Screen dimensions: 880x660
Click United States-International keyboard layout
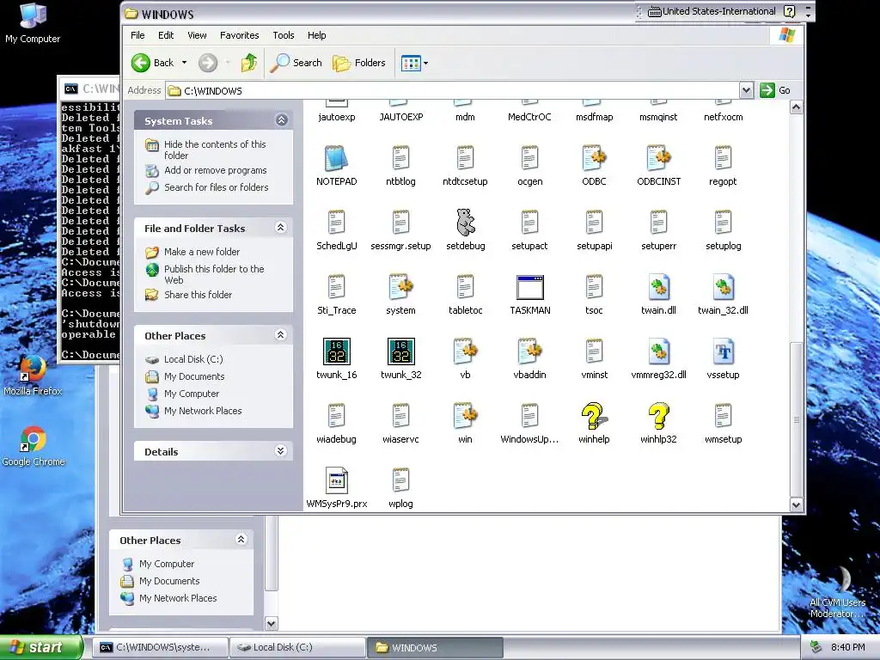point(712,11)
